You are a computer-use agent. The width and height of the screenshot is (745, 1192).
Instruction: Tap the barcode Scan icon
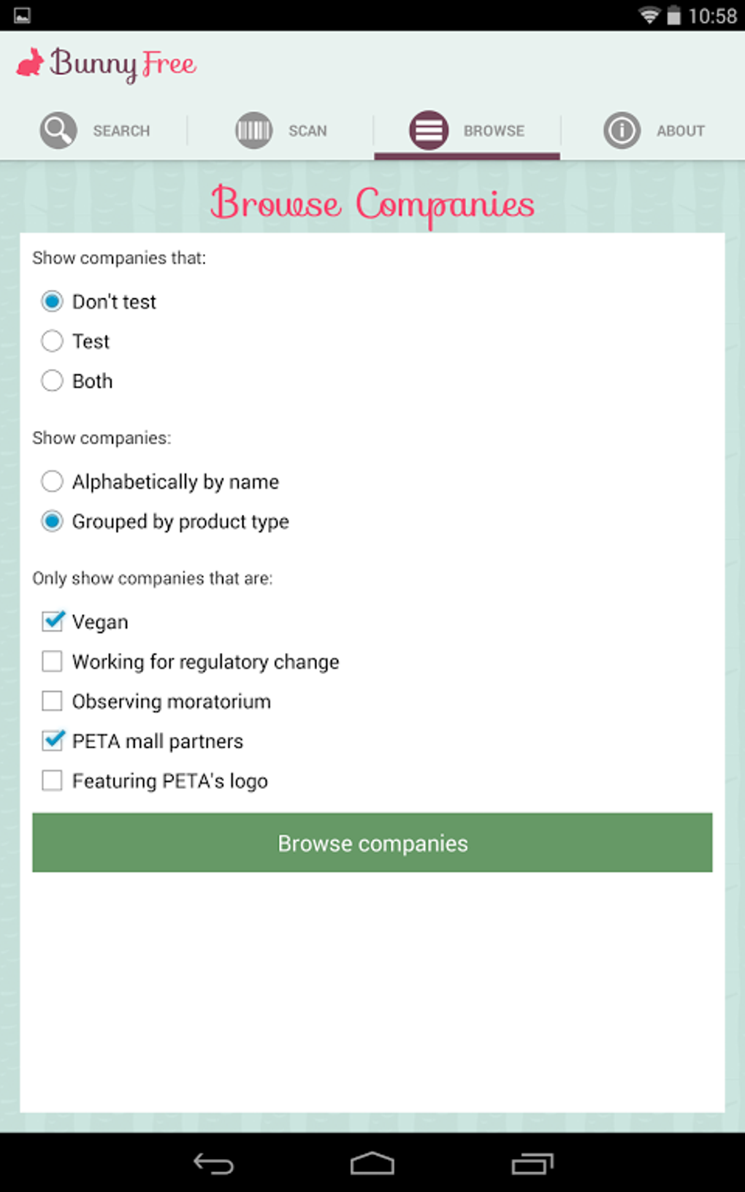(x=253, y=131)
